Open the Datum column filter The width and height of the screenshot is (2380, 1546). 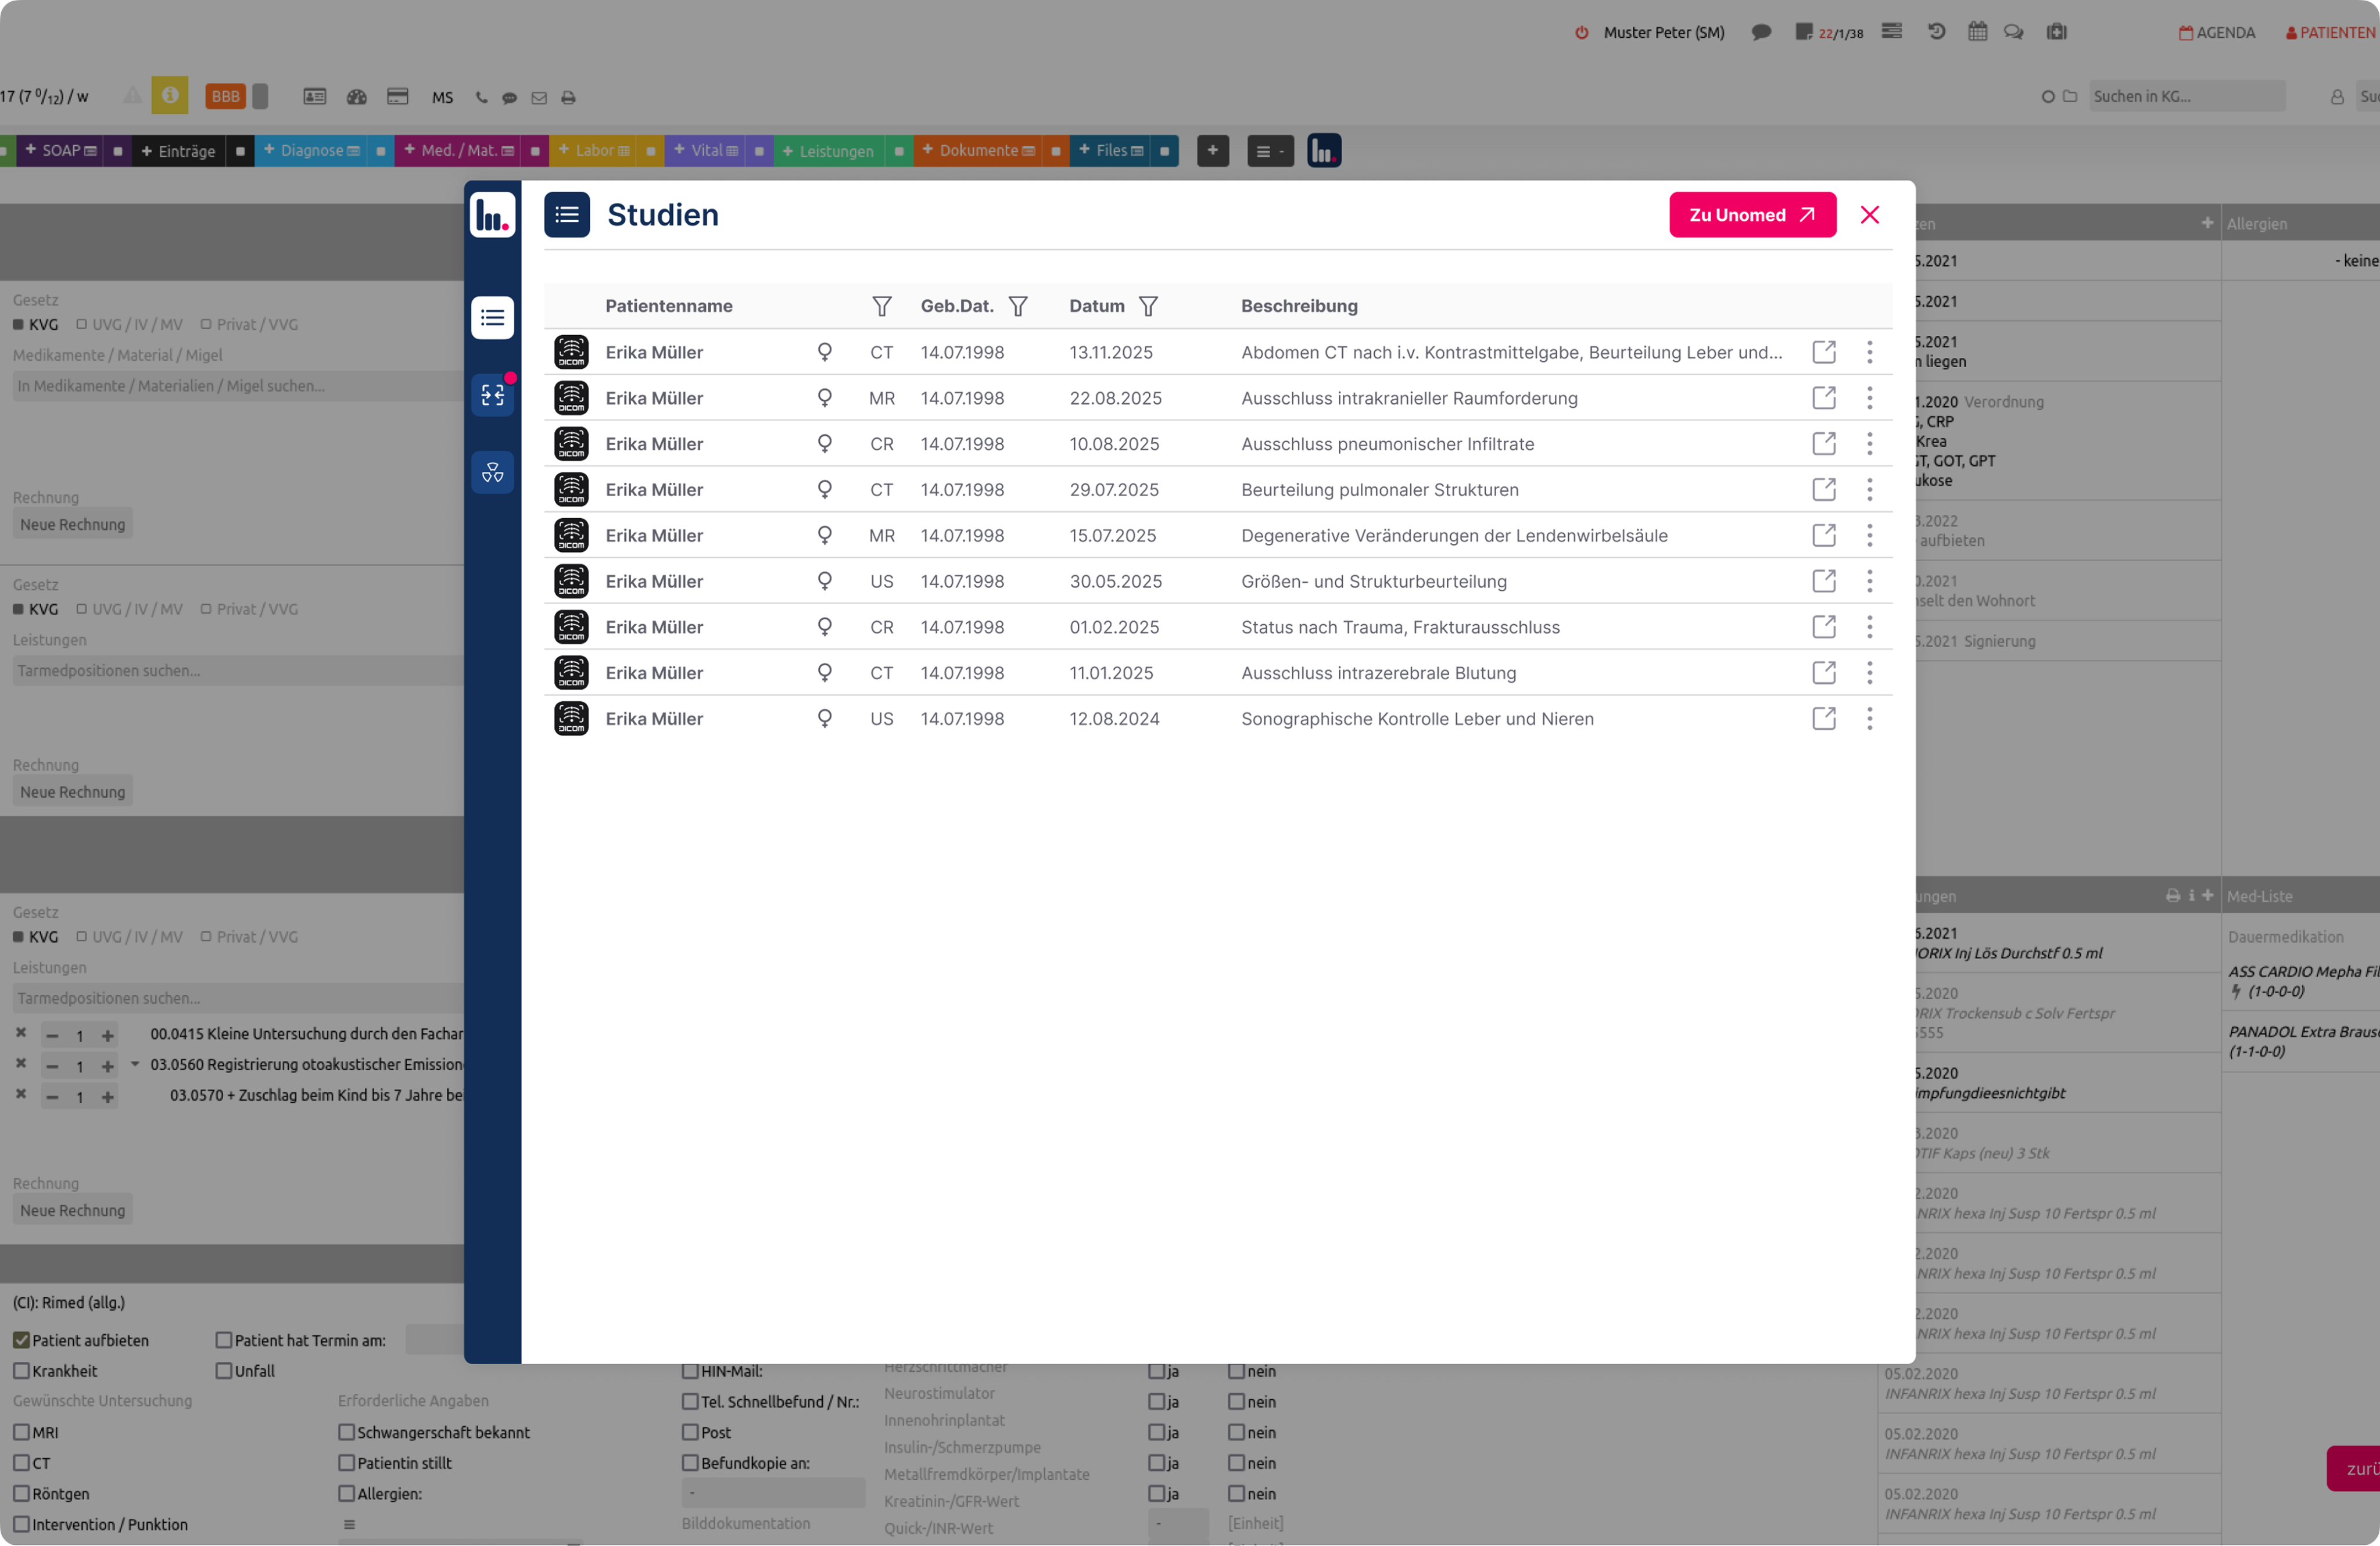[x=1148, y=306]
